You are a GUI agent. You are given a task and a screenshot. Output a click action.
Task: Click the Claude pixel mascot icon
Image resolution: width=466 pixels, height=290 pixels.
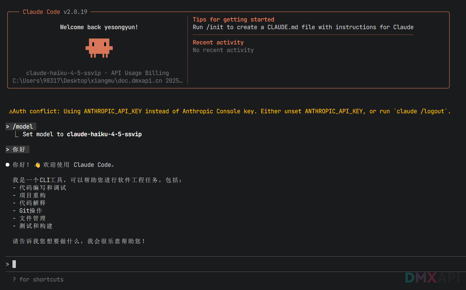[x=99, y=48]
